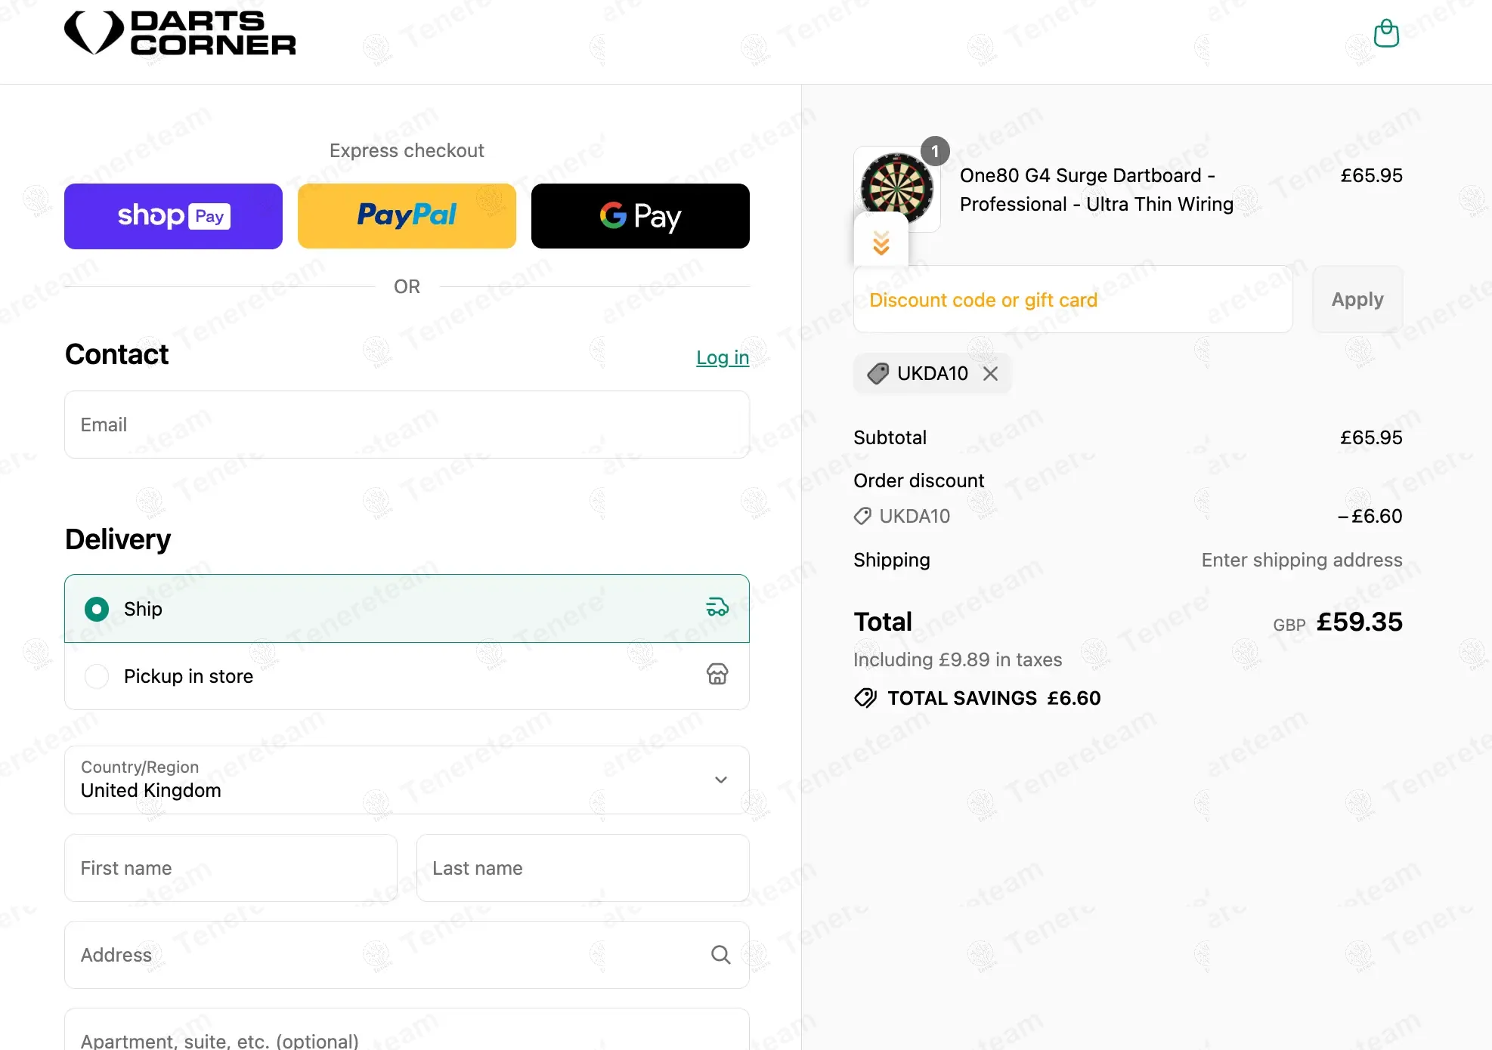Click the store icon beside Pickup in store
This screenshot has width=1492, height=1050.
717,674
